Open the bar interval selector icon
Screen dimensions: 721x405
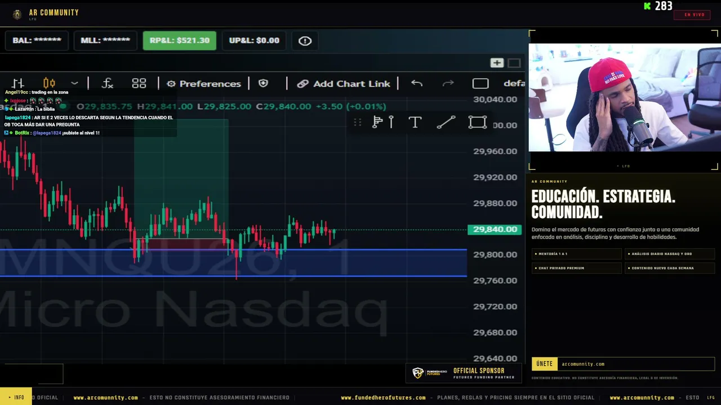coord(18,83)
